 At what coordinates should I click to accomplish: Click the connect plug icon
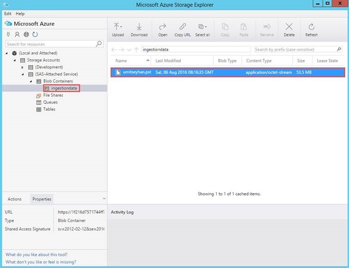tap(8, 34)
